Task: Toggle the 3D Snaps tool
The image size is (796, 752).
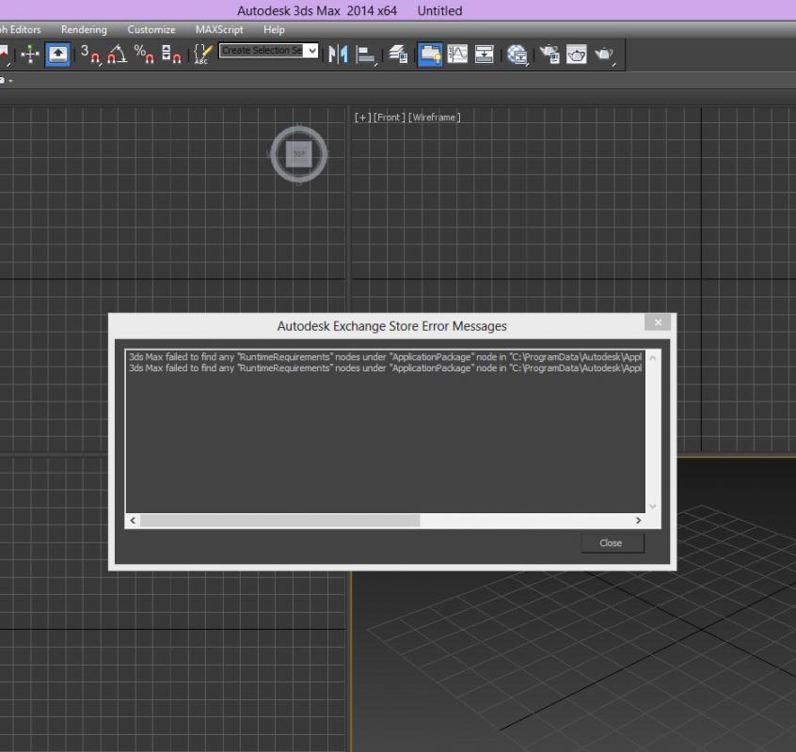Action: click(x=91, y=55)
